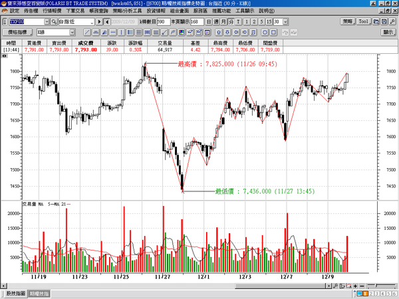Click the zoom in plus icon

tap(355, 286)
